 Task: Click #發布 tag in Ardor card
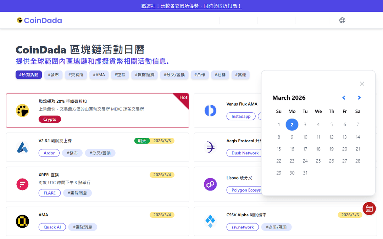point(72,153)
